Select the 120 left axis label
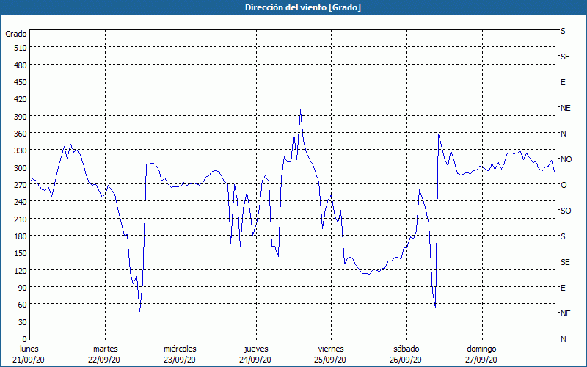The width and height of the screenshot is (587, 367). coord(21,270)
